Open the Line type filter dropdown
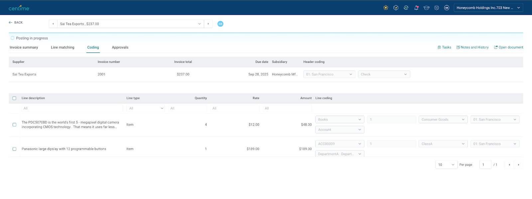The height and width of the screenshot is (199, 532). coord(146,108)
